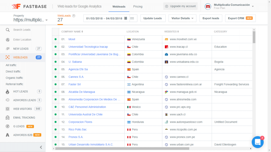Toggle status dot for Universidad Tecnologica Inacap
The image size is (271, 152).
click(56, 47)
